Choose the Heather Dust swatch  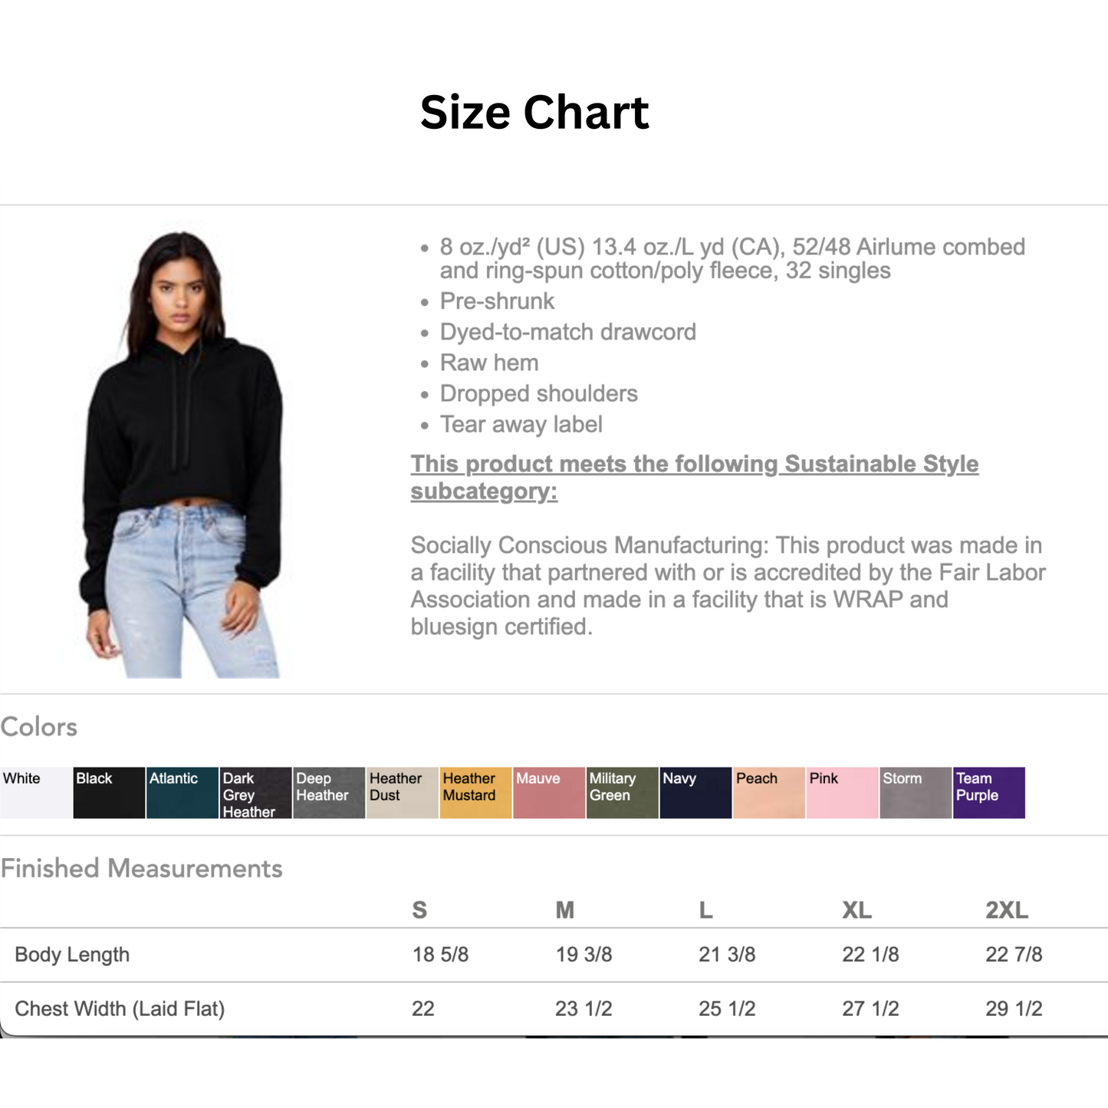(403, 792)
